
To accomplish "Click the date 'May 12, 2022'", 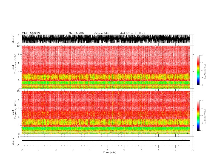I will (x=76, y=33).
